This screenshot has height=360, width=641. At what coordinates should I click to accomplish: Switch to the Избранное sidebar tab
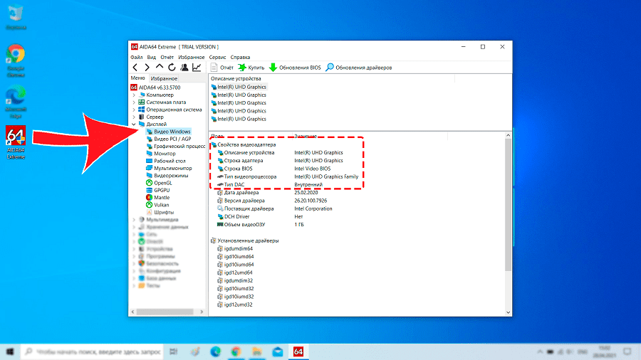tap(164, 78)
